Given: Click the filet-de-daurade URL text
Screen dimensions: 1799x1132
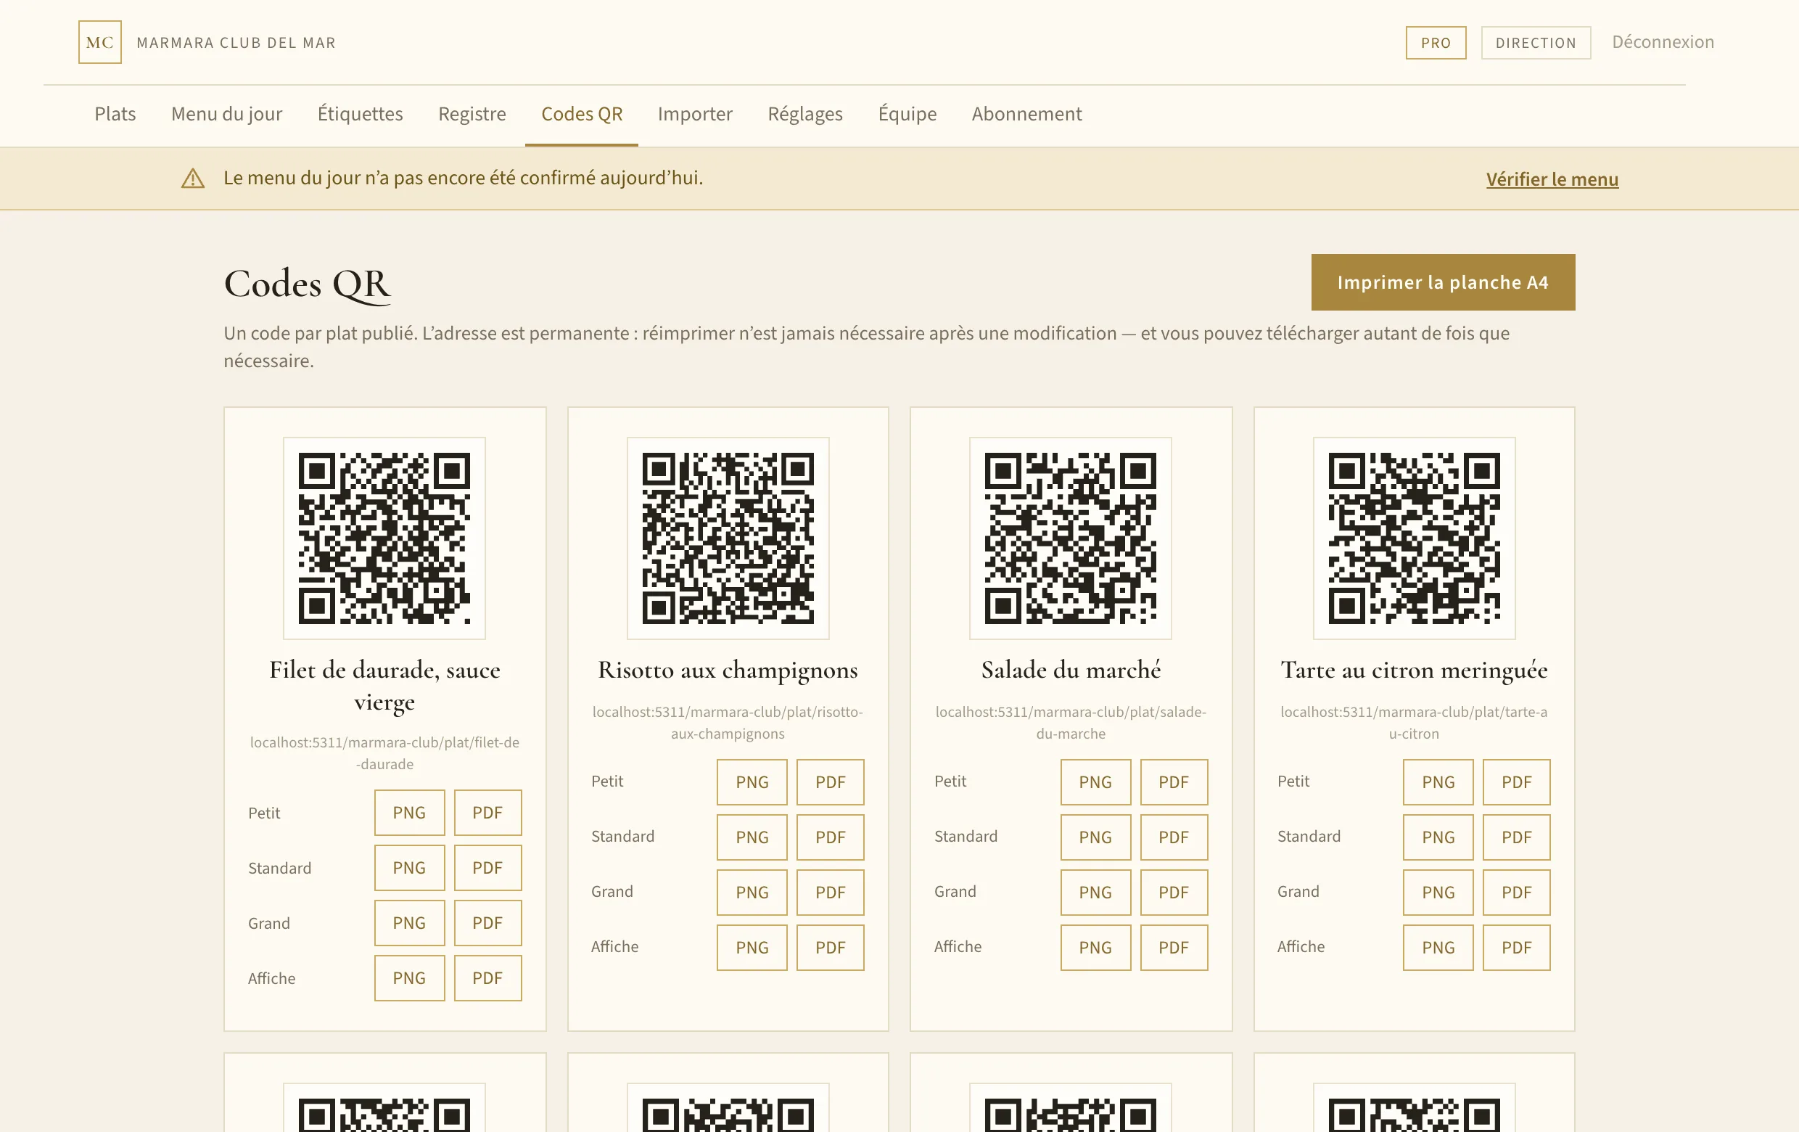Looking at the screenshot, I should 384,753.
